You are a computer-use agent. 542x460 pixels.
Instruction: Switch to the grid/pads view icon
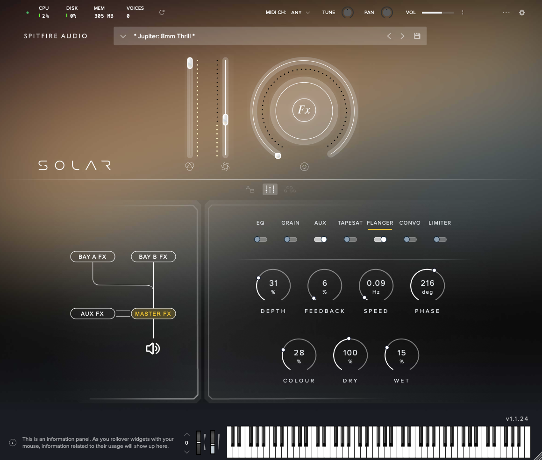pos(290,189)
